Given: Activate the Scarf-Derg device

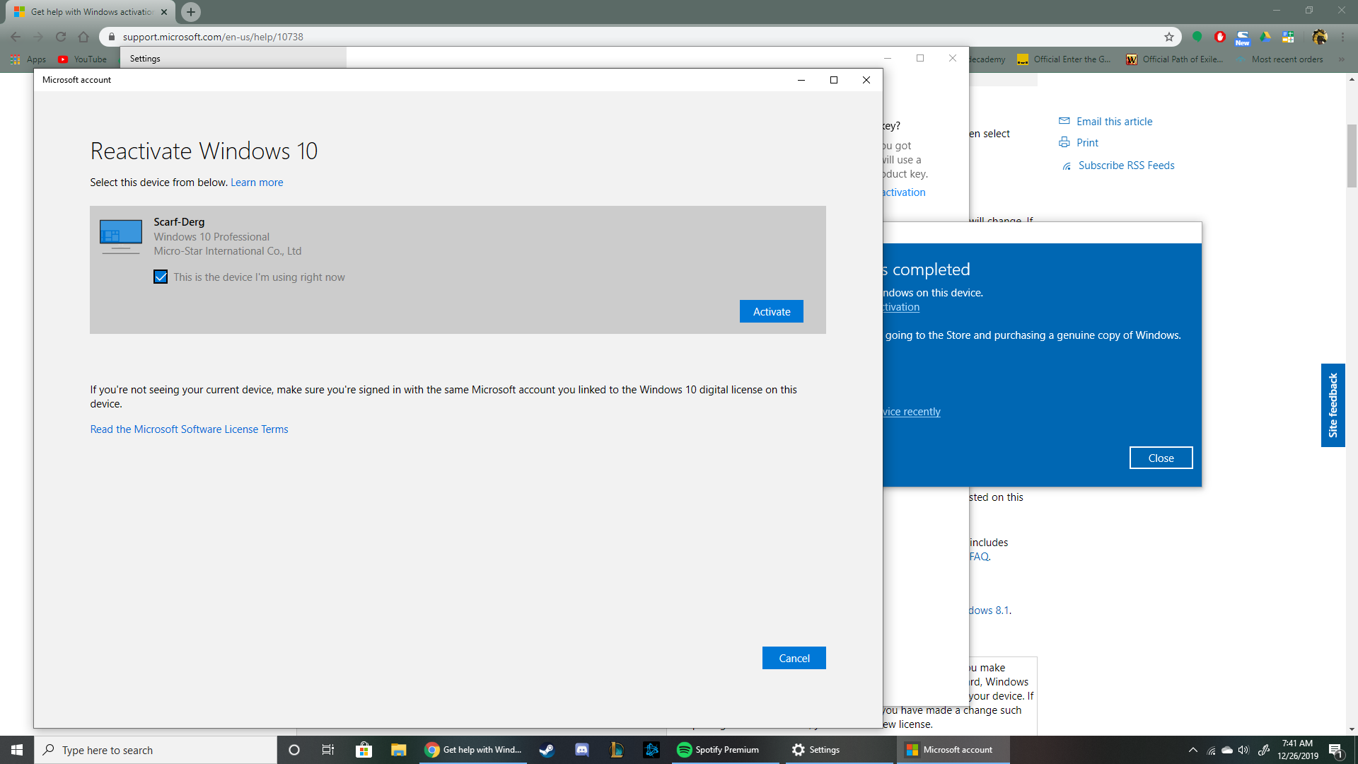Looking at the screenshot, I should pyautogui.click(x=771, y=311).
